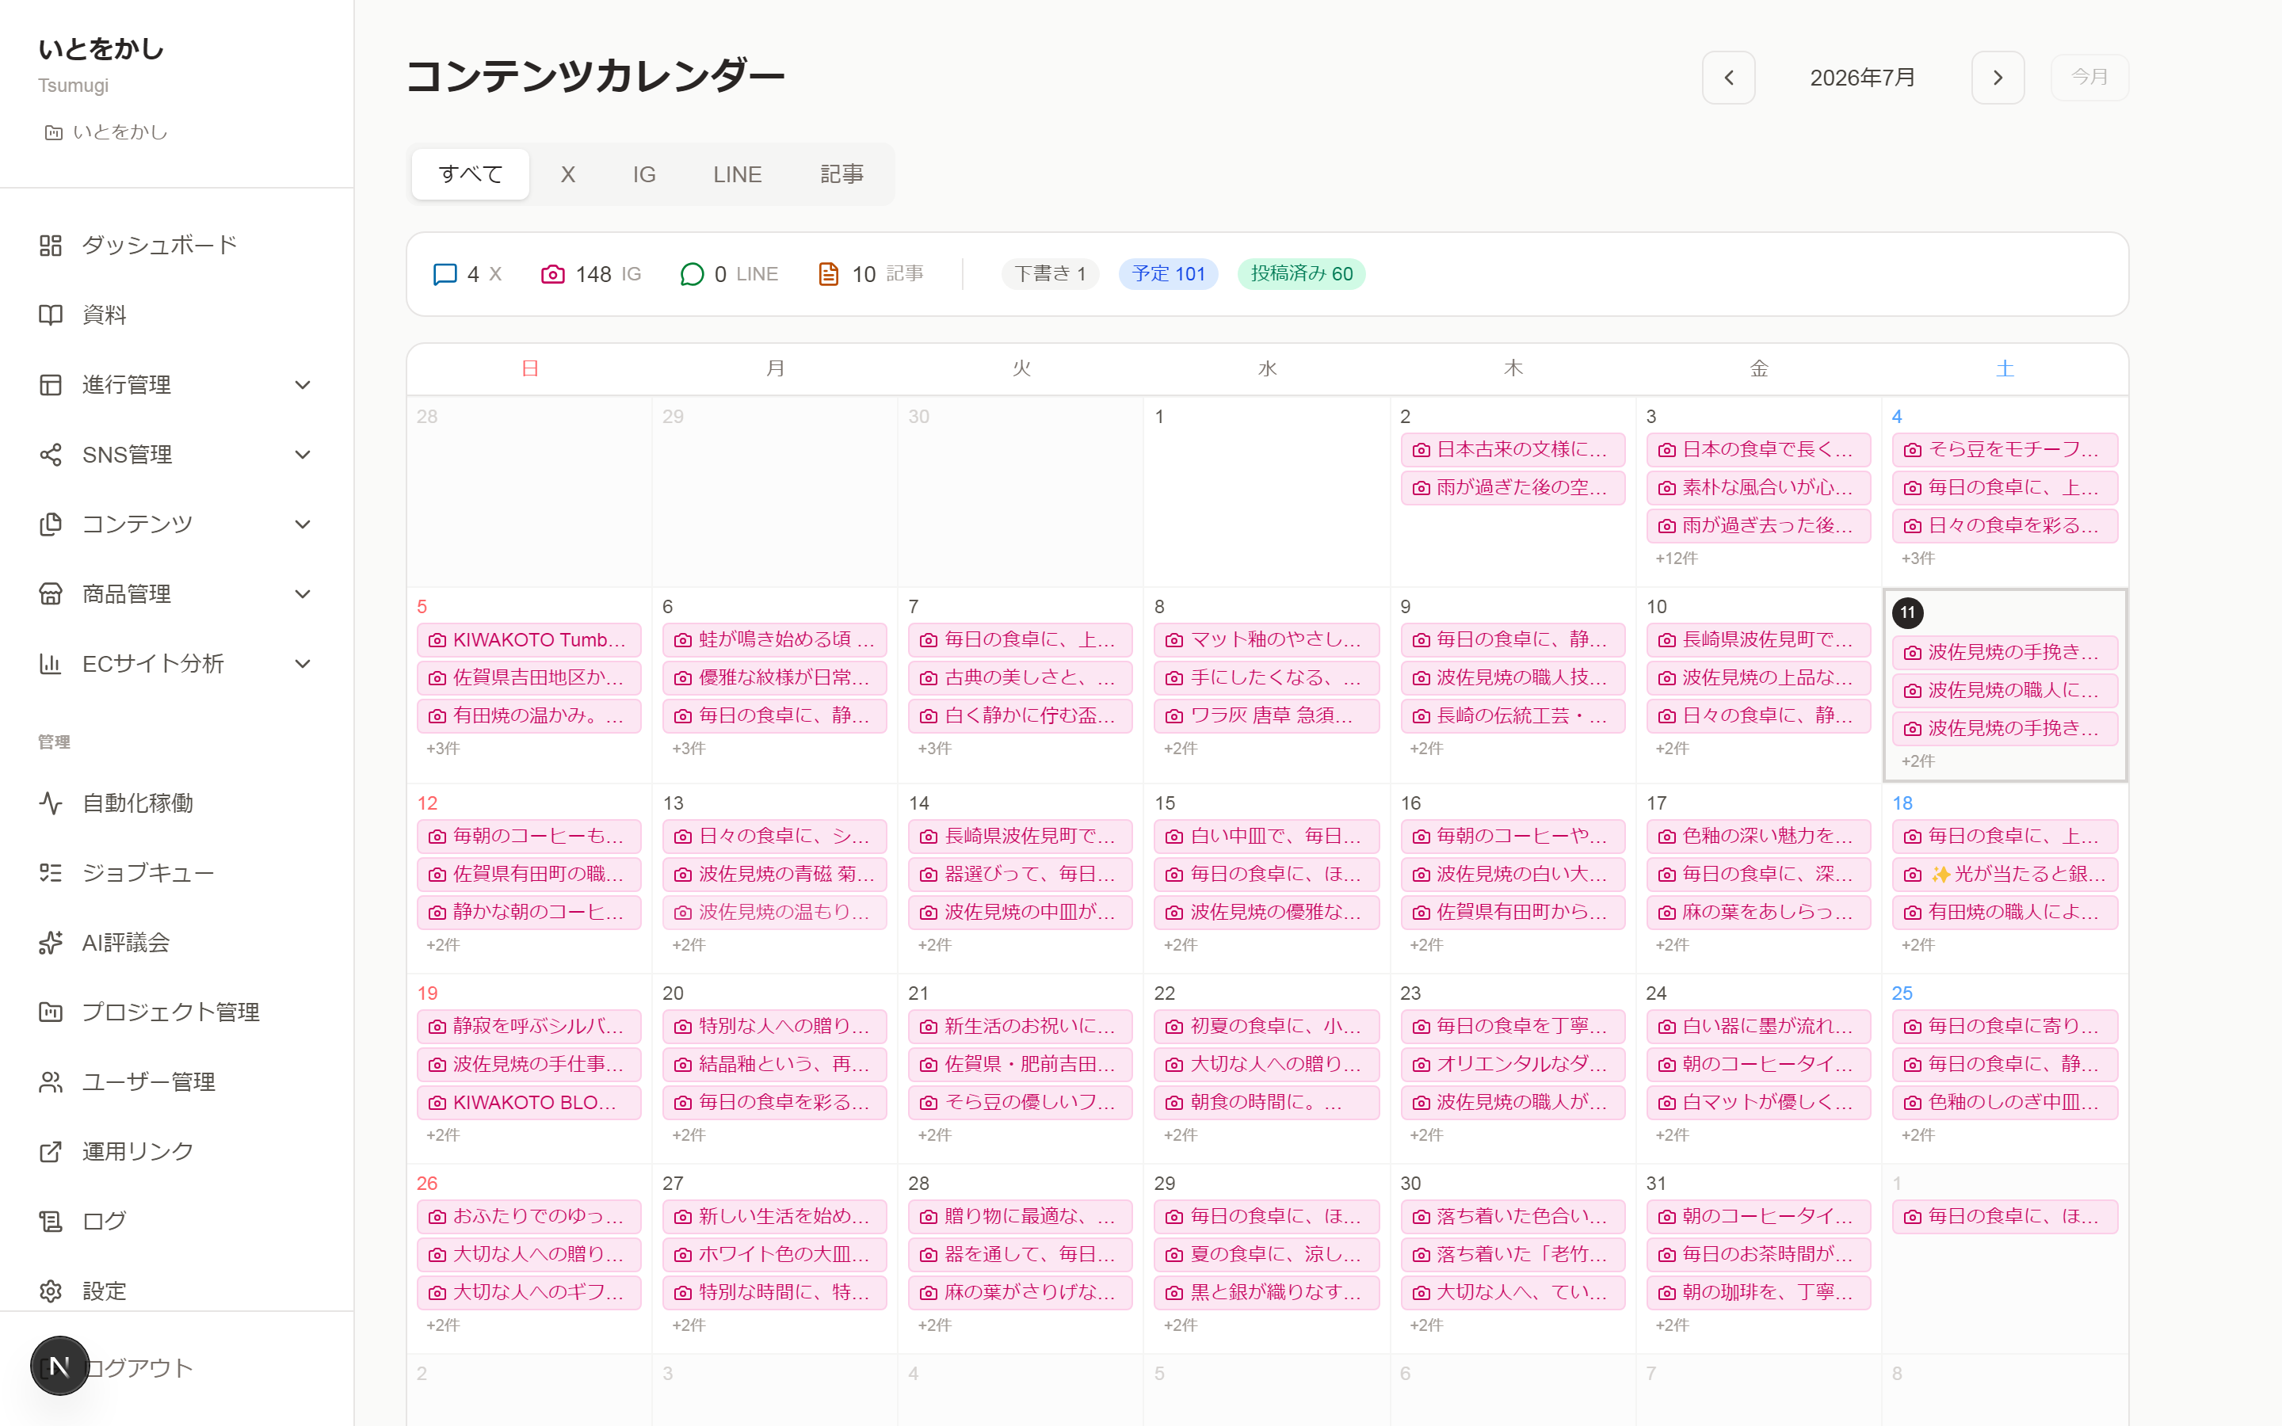Expand the SNS管理 chevron
This screenshot has width=2282, height=1426.
(x=303, y=455)
